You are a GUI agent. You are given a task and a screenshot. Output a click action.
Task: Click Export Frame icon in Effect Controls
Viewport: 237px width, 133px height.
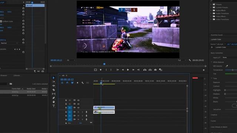tap(43, 71)
